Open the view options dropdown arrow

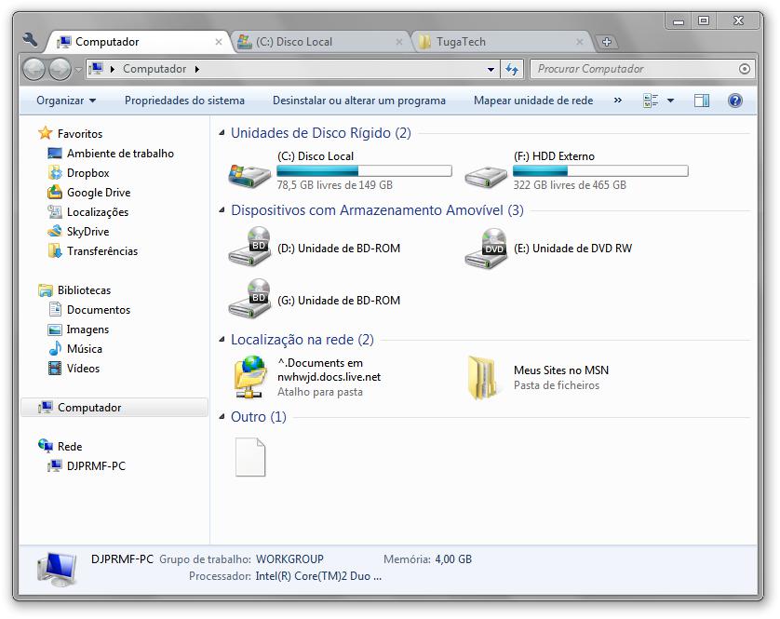670,101
